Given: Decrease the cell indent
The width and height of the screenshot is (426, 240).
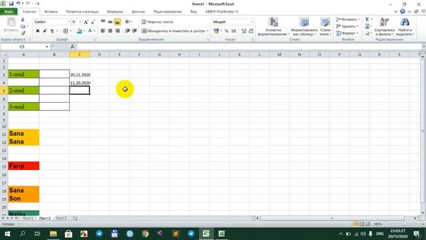Looking at the screenshot, I should click(x=127, y=31).
